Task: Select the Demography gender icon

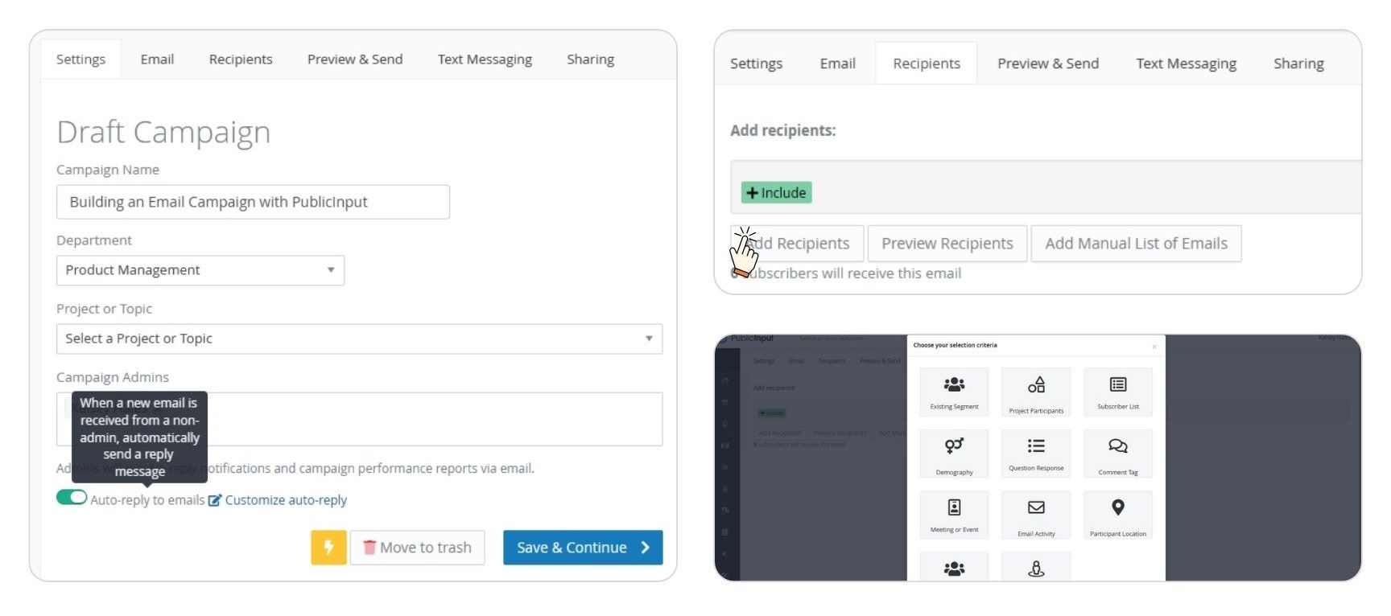Action: [x=954, y=446]
